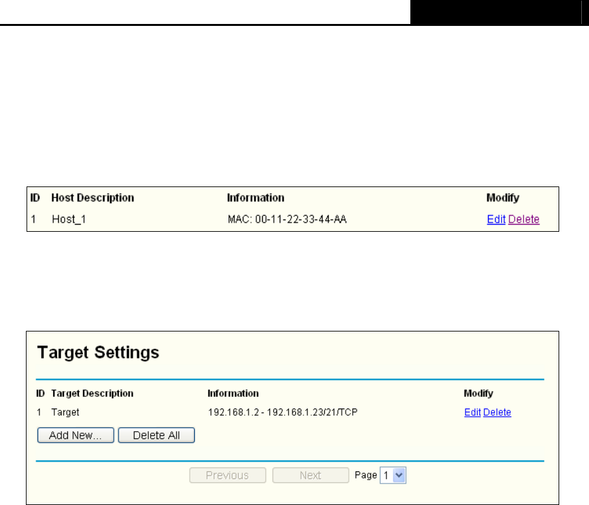The image size is (589, 505).
Task: Click the Modify header in Target Settings
Action: click(478, 394)
